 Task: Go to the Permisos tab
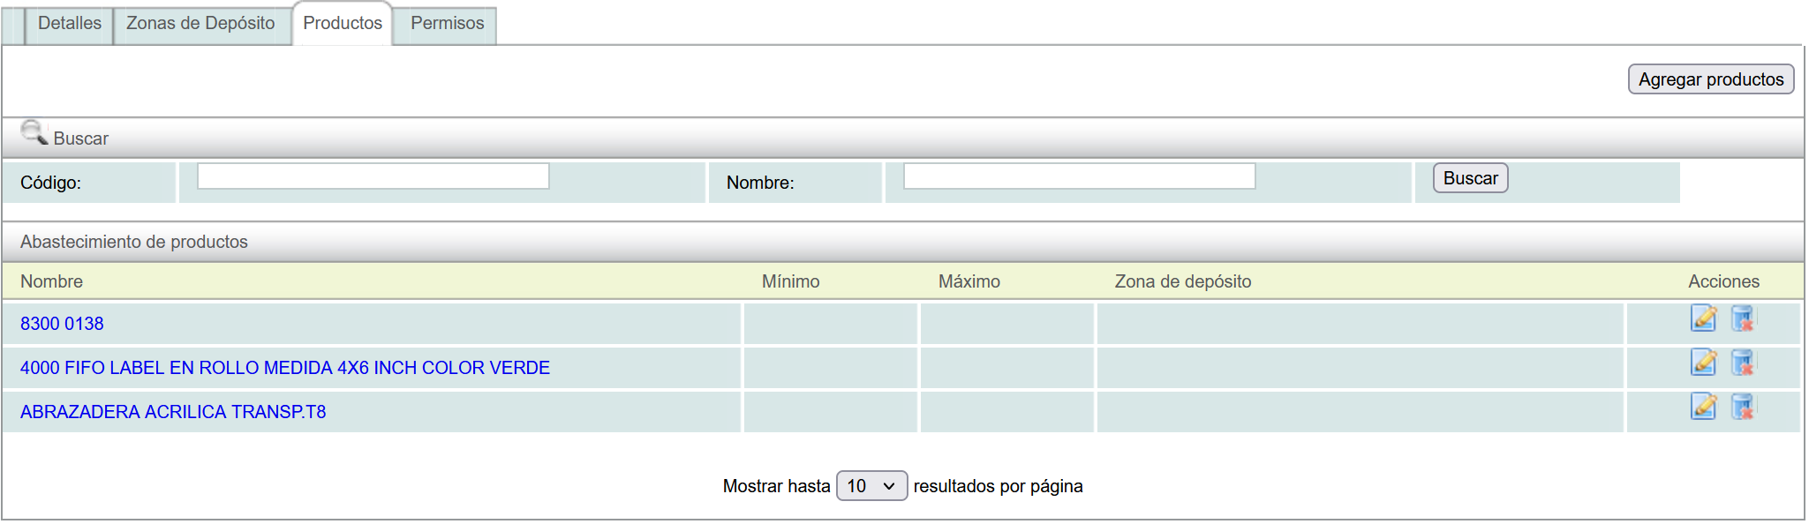[447, 24]
